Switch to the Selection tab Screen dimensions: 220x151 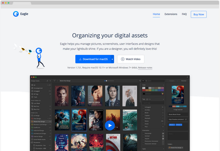coord(184,81)
